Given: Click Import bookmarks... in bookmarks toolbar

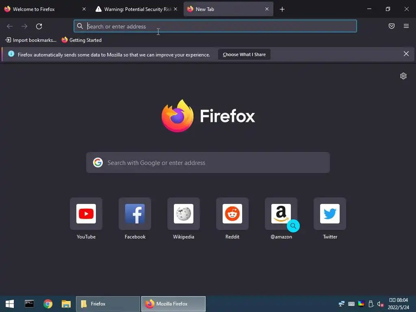Looking at the screenshot, I should pyautogui.click(x=31, y=40).
